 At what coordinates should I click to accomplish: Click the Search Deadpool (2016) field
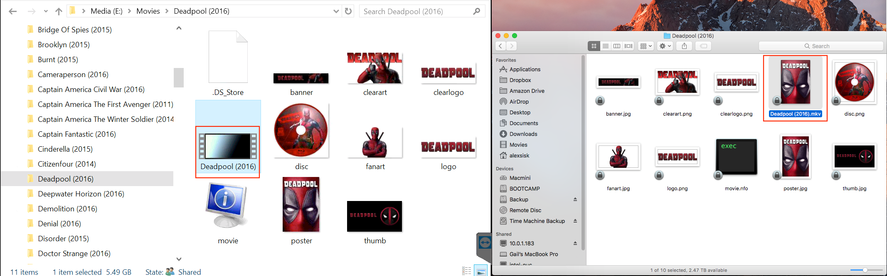(x=422, y=11)
